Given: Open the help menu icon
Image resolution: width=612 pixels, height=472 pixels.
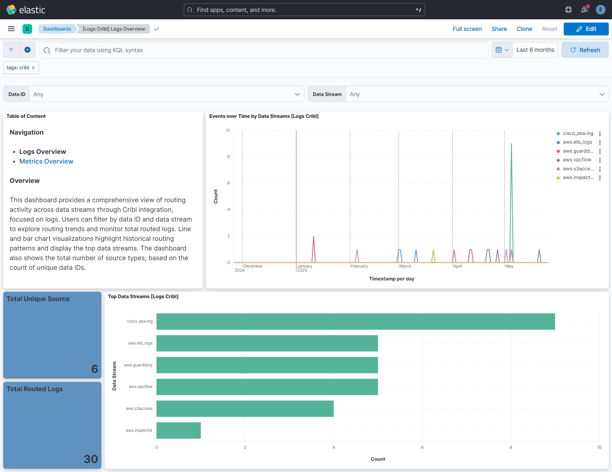Looking at the screenshot, I should click(569, 10).
